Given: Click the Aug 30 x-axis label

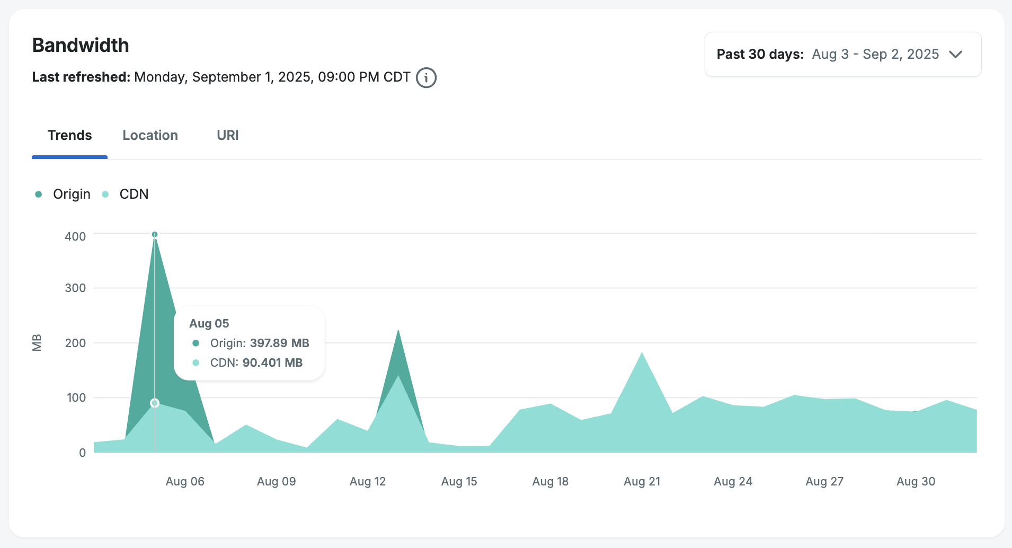Looking at the screenshot, I should point(916,482).
